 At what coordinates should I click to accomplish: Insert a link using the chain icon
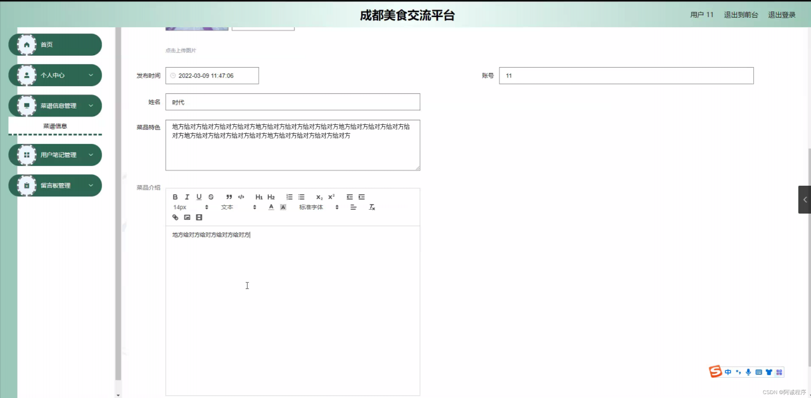tap(176, 217)
